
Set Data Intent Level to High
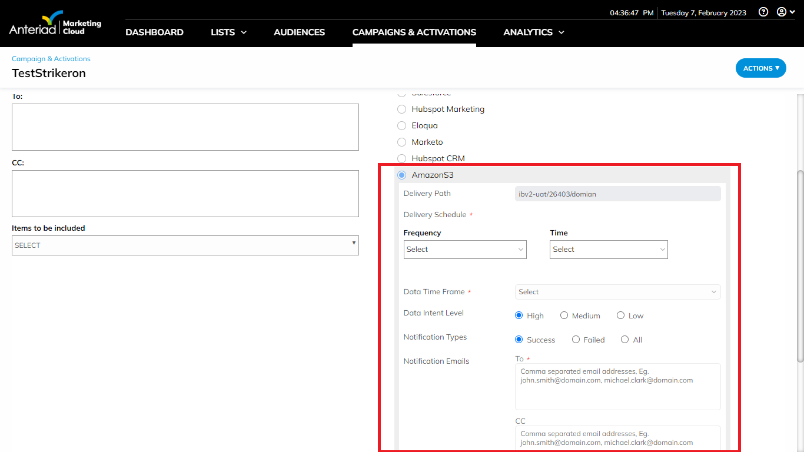coord(519,315)
